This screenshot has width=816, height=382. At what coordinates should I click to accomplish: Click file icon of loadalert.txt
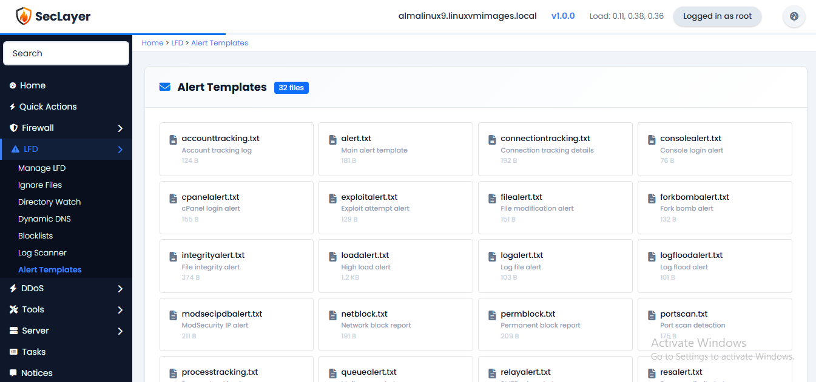[332, 257]
